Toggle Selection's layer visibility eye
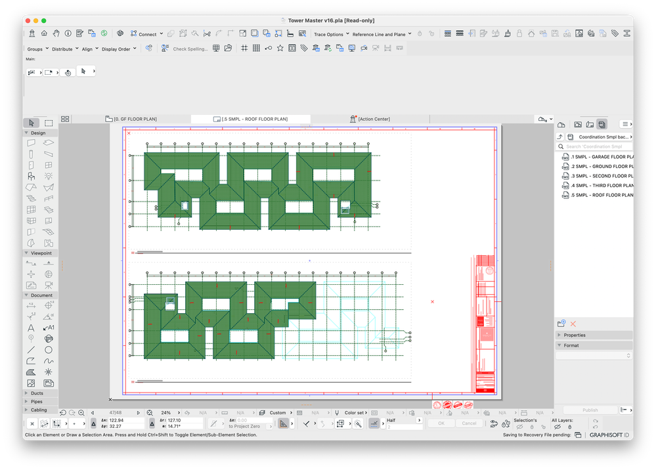656x470 pixels. pyautogui.click(x=519, y=427)
